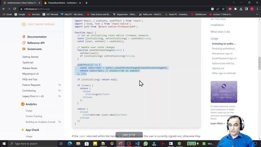Viewport: 261px width, 147px height.
Task: Open Documentation icon in sidebar
Action: (24, 37)
